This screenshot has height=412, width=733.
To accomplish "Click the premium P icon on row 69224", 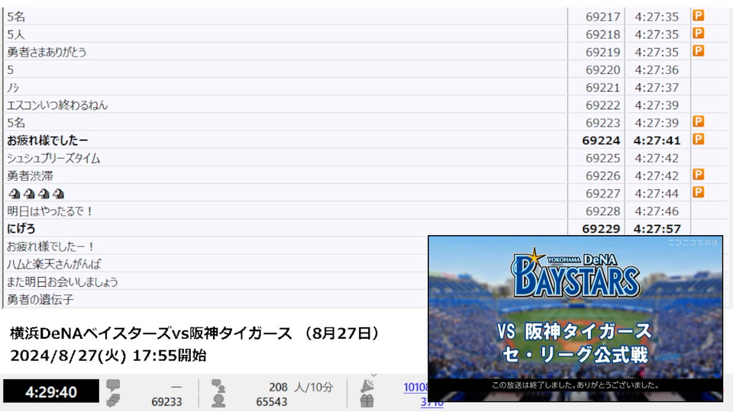I will click(x=698, y=139).
